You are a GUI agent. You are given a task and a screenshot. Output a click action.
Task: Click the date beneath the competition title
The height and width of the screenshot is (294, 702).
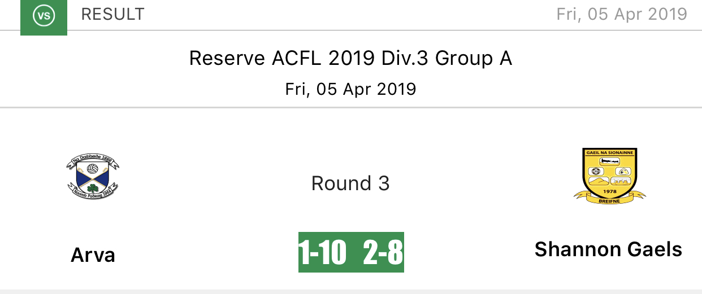(x=350, y=89)
